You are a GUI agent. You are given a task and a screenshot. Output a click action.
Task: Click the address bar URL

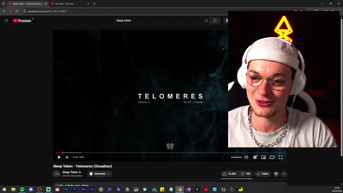point(47,11)
